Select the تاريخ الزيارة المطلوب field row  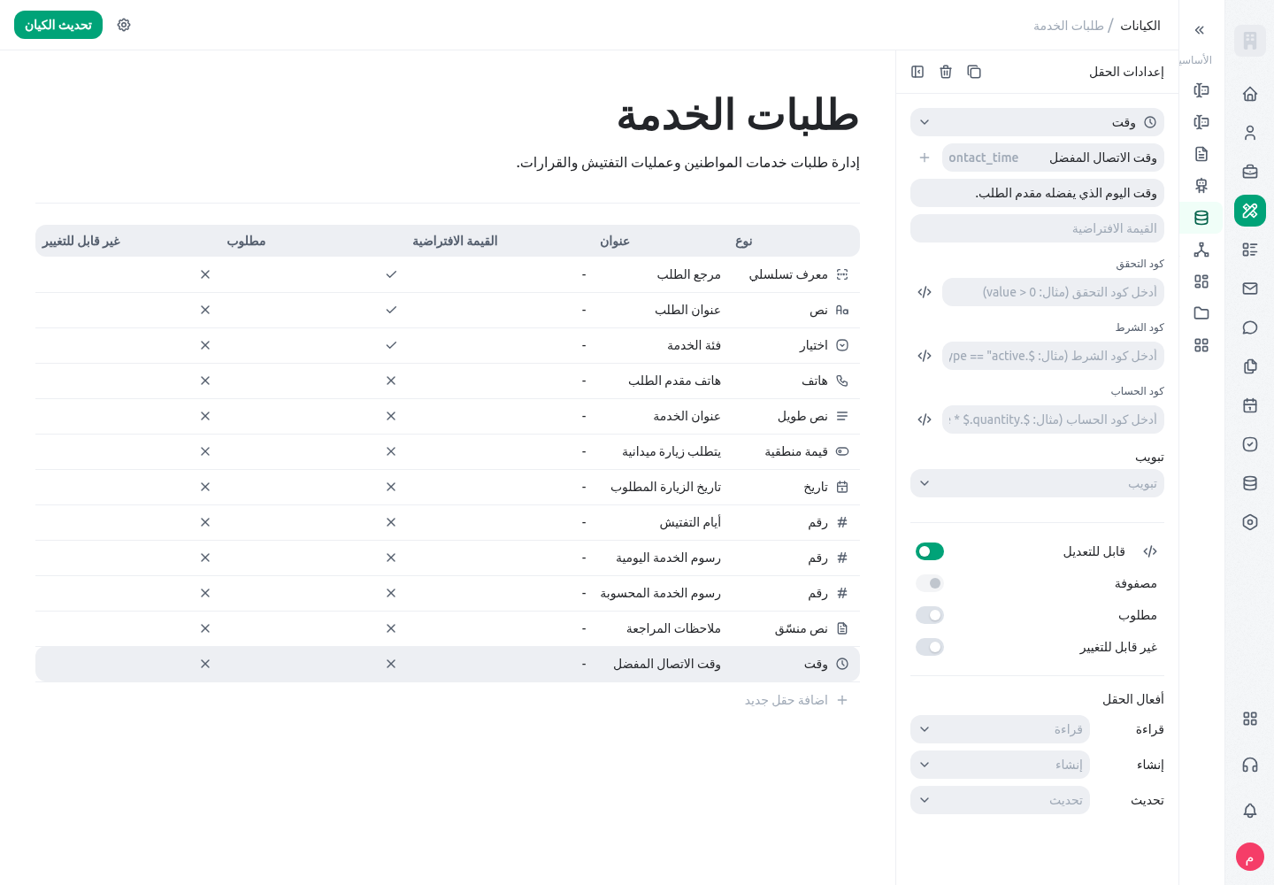coord(448,487)
